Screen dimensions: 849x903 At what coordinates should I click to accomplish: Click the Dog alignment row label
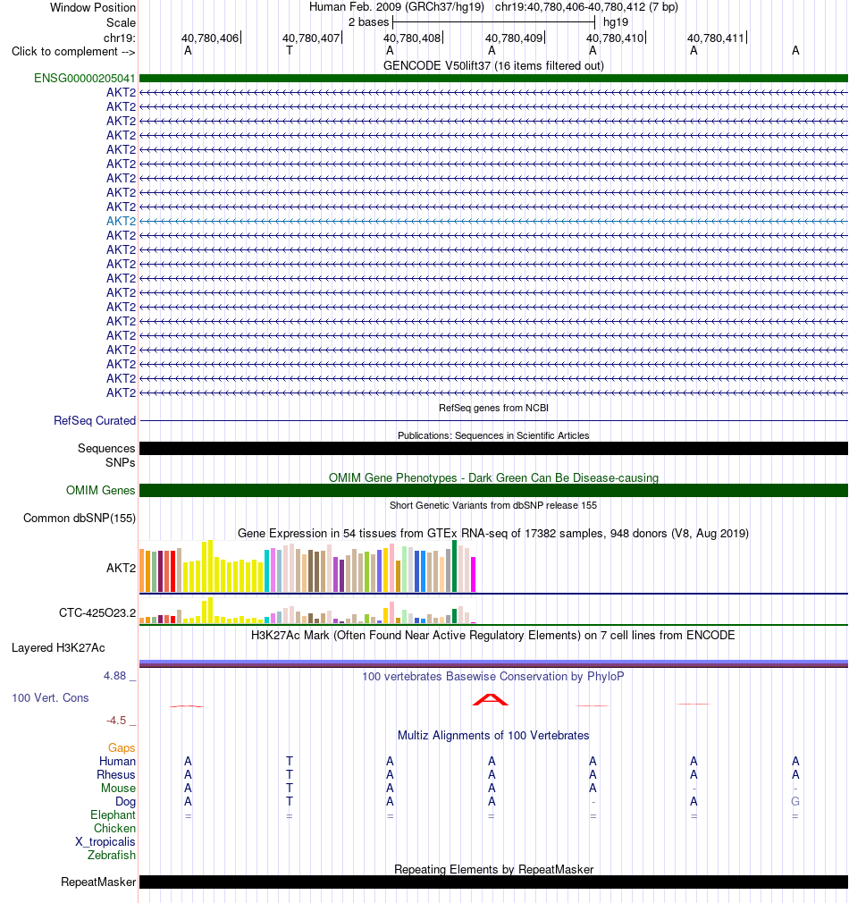125,802
